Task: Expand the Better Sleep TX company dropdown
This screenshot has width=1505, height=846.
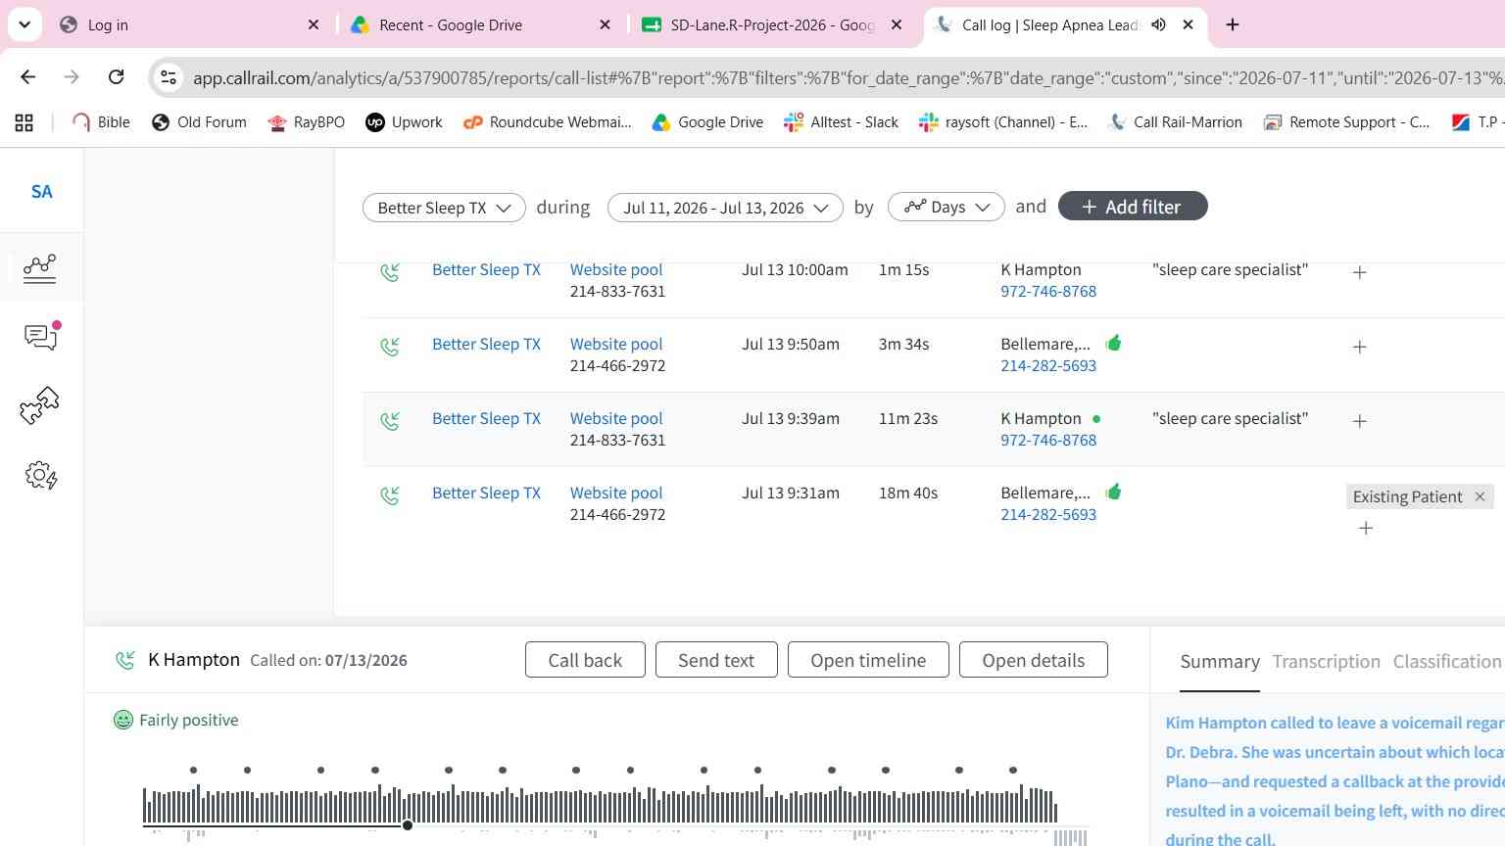Action: coord(444,208)
